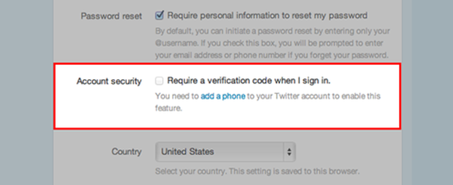Enable the verification code sign-in checkbox
Viewport: 453px width, 185px height.
coord(159,81)
